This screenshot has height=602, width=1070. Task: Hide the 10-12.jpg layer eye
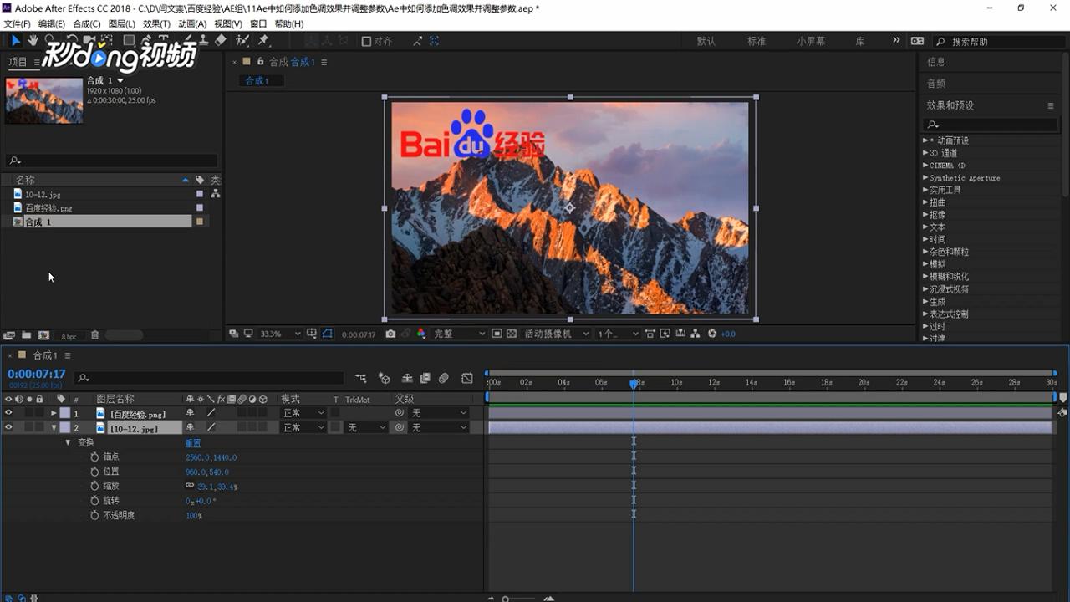tap(8, 427)
